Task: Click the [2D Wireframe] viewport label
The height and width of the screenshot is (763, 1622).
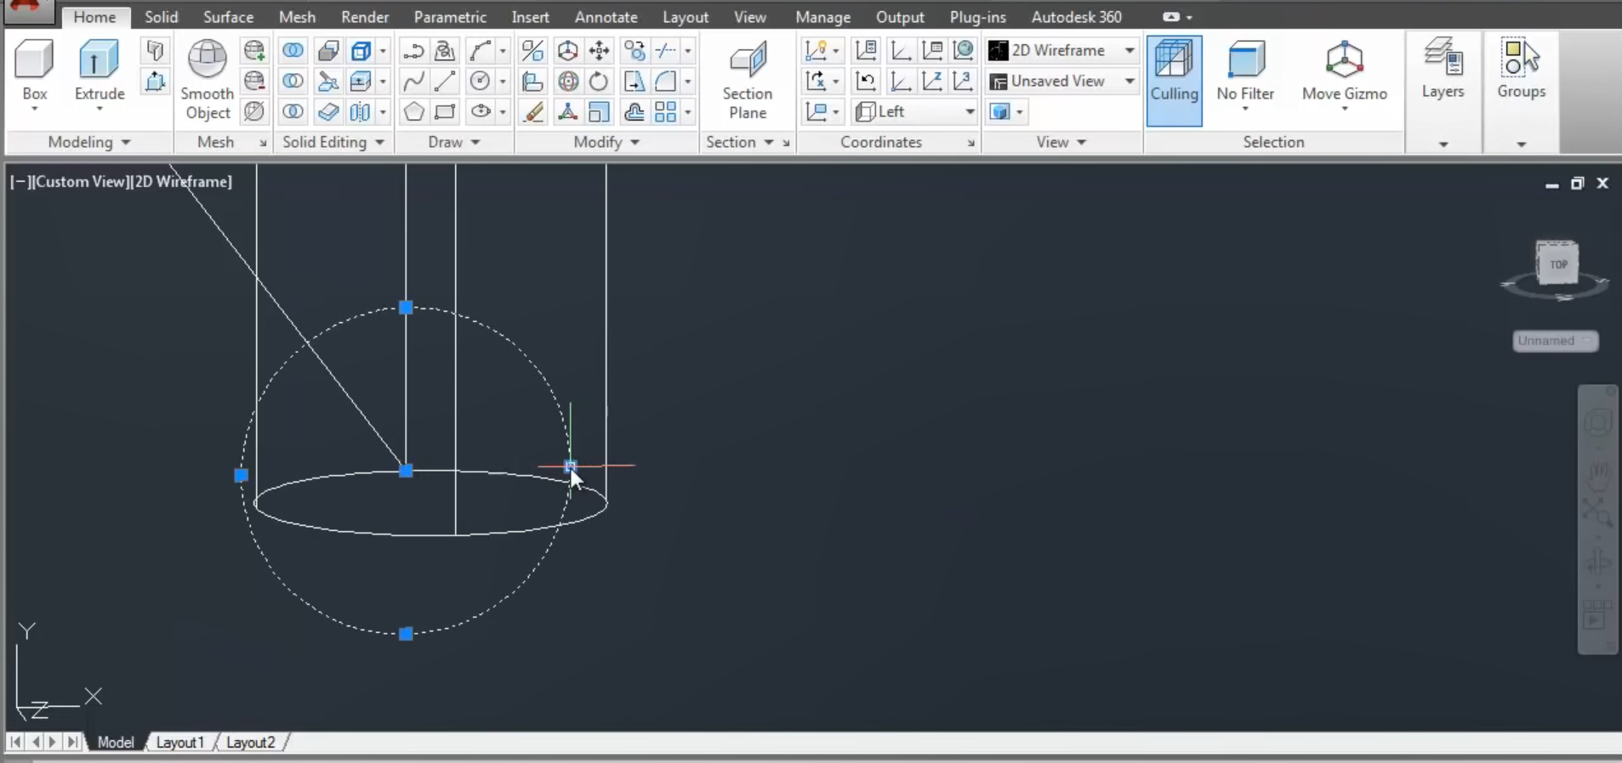Action: 180,181
